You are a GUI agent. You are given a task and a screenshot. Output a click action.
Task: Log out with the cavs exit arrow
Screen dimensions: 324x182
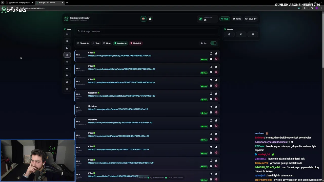pyautogui.click(x=255, y=19)
